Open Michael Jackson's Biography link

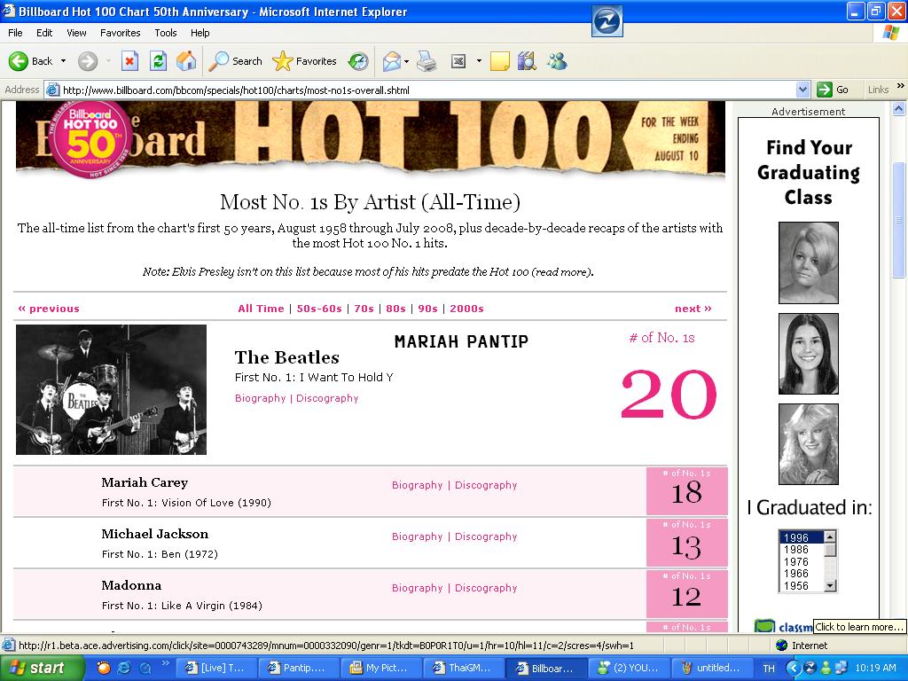click(417, 536)
